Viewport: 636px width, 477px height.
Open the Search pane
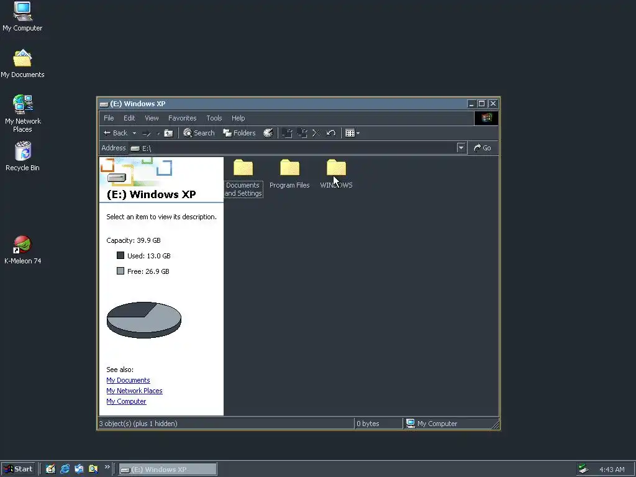[199, 133]
